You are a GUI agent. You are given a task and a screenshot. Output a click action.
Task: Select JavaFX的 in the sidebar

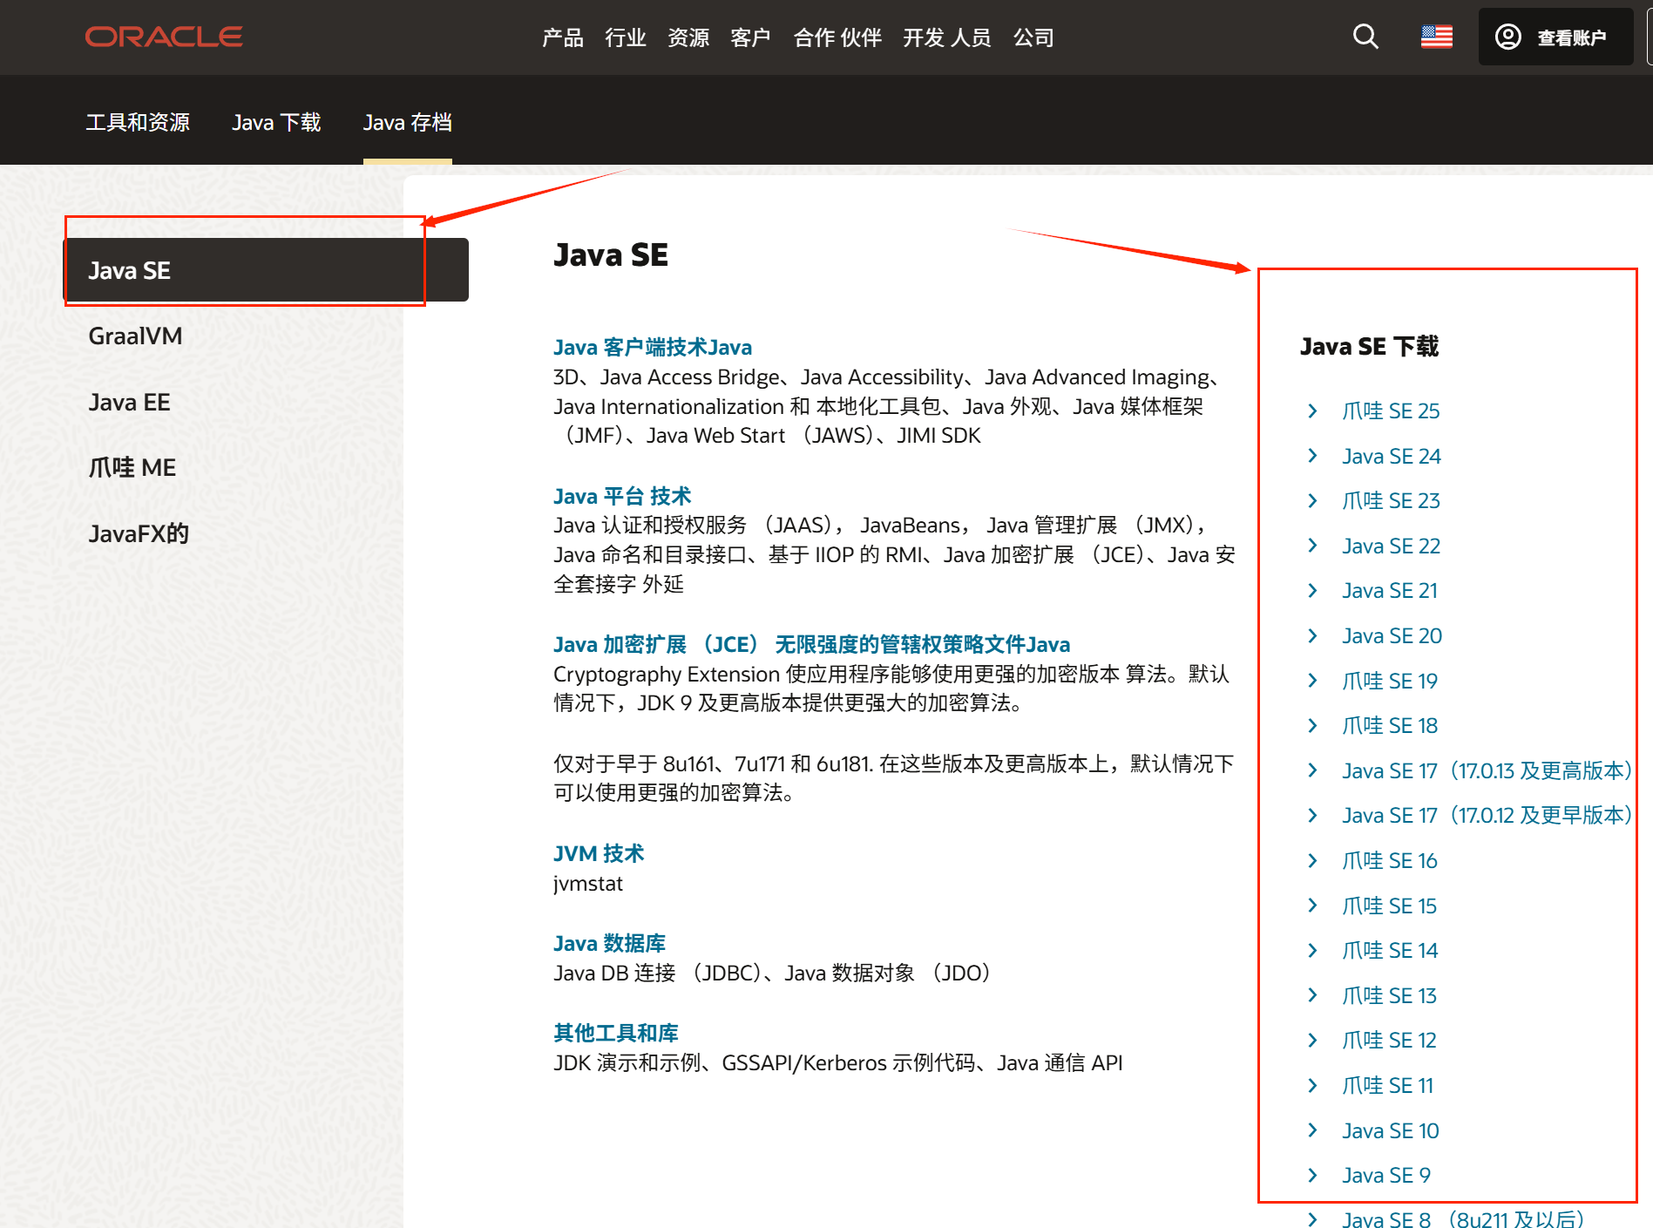click(139, 533)
